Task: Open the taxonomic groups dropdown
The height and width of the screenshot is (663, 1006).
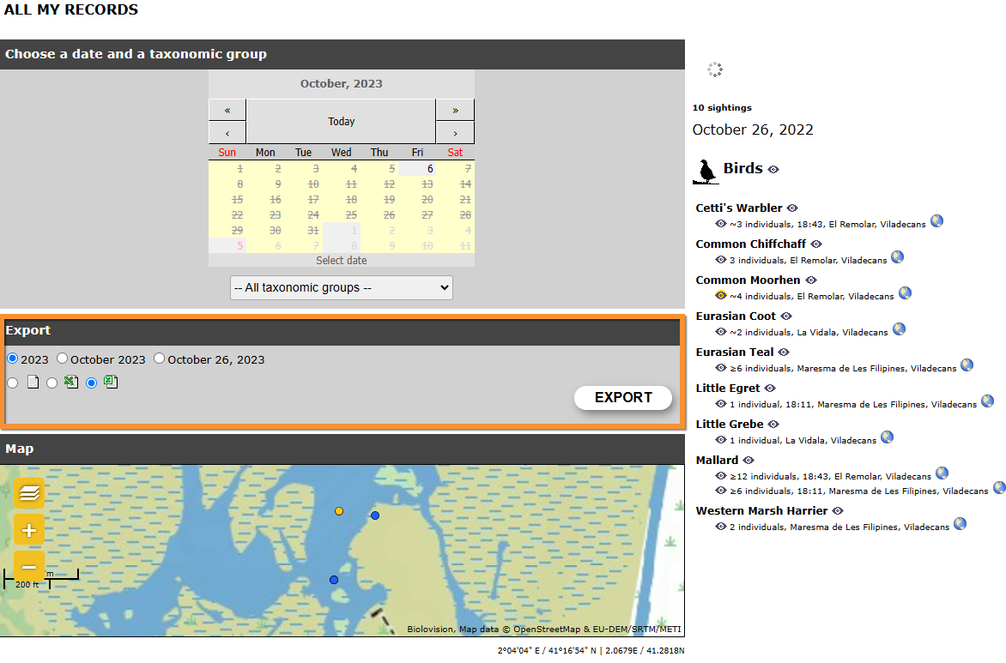Action: (341, 288)
